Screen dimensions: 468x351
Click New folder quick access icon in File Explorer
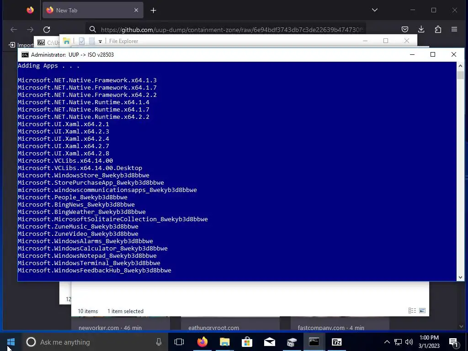point(92,41)
